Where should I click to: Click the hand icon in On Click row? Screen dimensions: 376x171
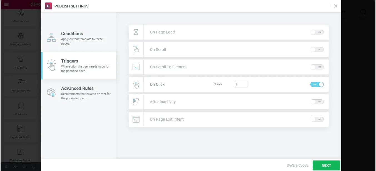point(136,84)
